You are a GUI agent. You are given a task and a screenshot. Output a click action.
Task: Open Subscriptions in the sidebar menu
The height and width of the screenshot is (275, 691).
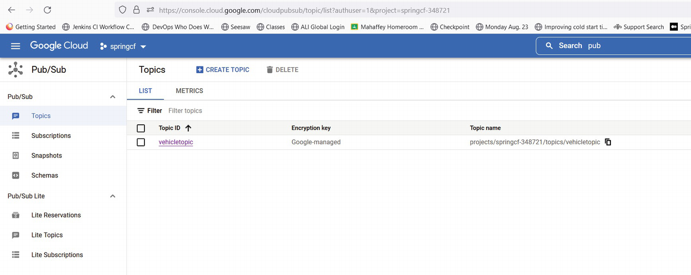pos(51,136)
